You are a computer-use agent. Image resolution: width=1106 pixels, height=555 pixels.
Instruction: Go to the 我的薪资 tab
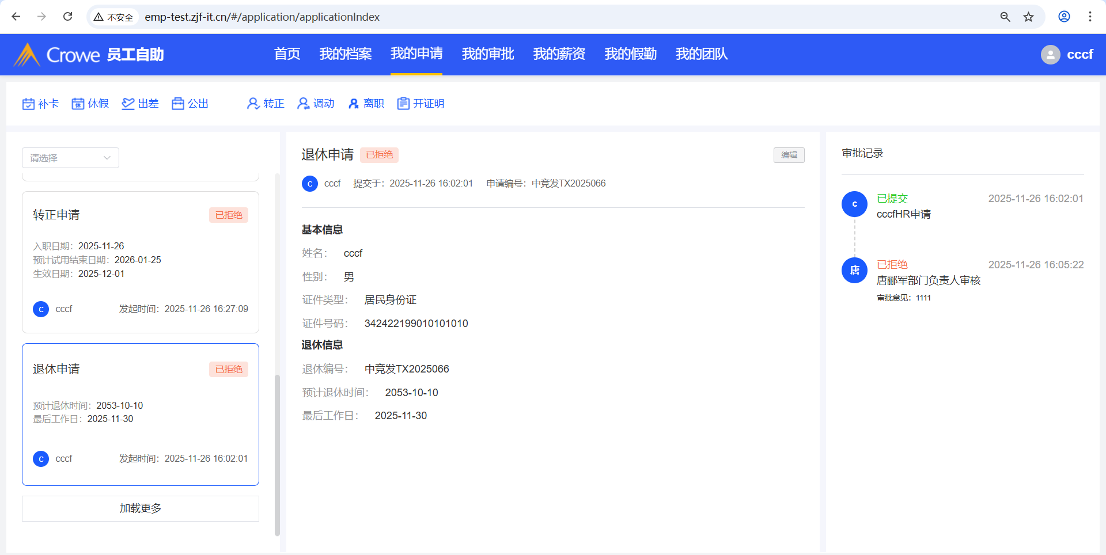(x=559, y=54)
